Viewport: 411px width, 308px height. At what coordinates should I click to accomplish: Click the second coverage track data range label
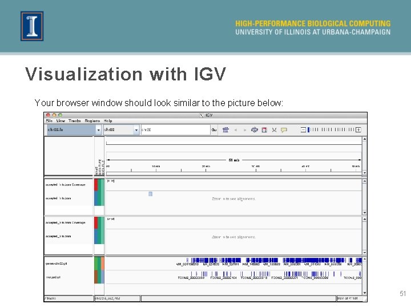click(111, 219)
